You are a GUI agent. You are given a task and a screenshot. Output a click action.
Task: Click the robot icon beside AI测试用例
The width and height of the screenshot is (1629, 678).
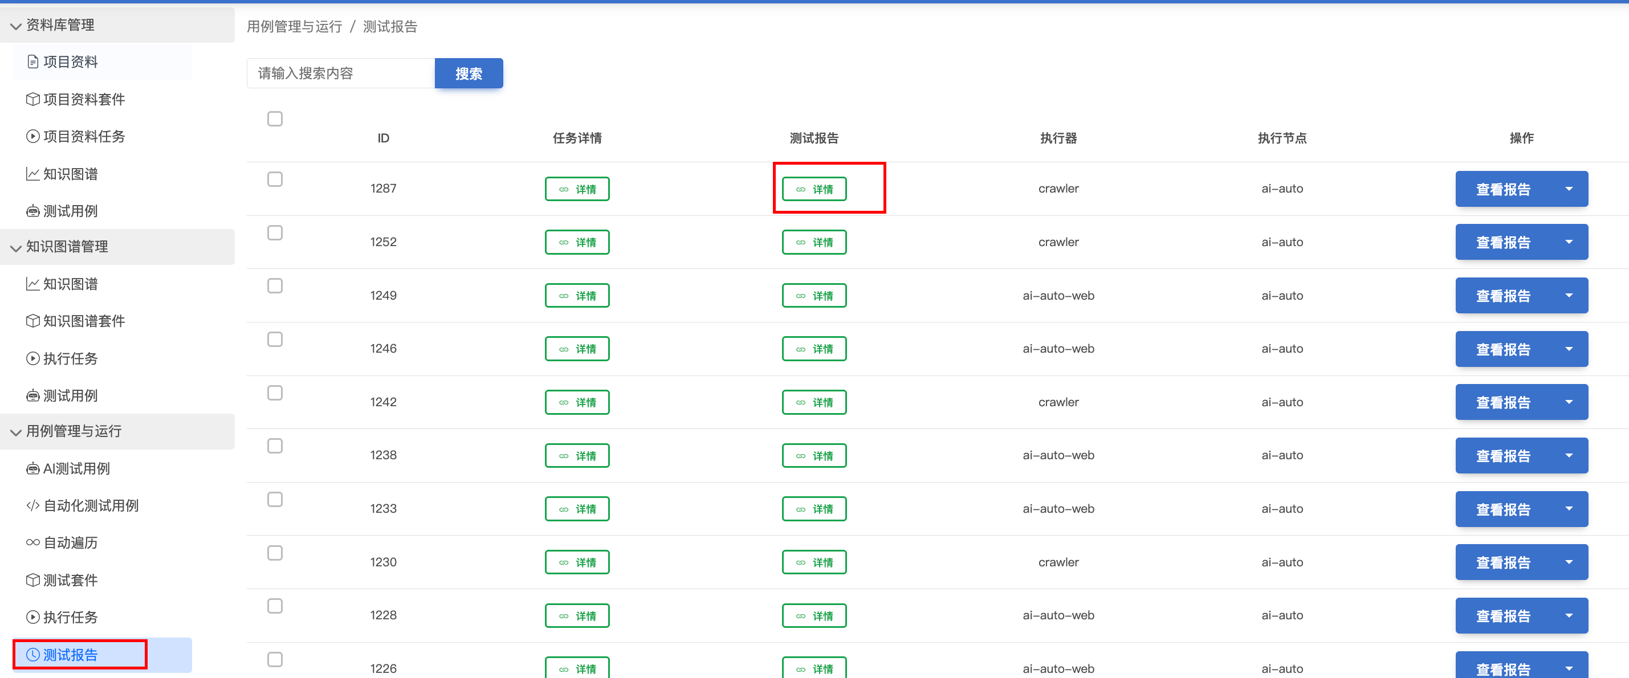pyautogui.click(x=33, y=469)
